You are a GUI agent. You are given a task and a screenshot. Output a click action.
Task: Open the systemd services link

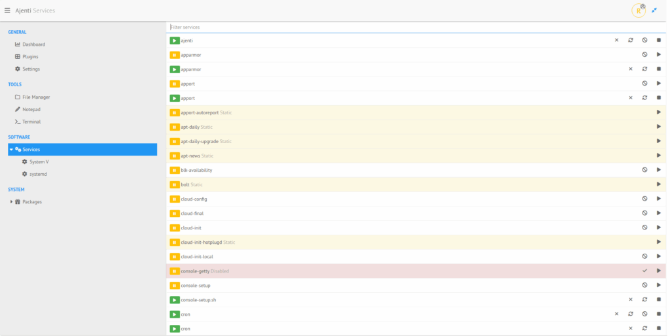pyautogui.click(x=38, y=174)
